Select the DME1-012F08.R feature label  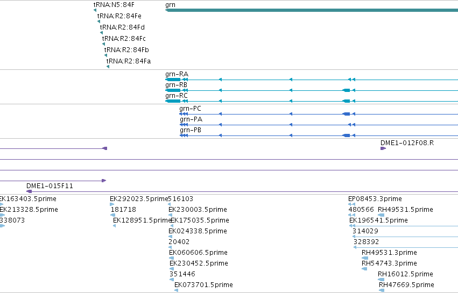tap(407, 143)
